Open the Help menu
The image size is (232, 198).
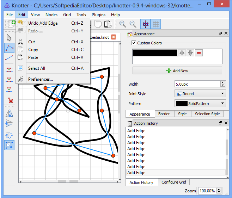115,15
